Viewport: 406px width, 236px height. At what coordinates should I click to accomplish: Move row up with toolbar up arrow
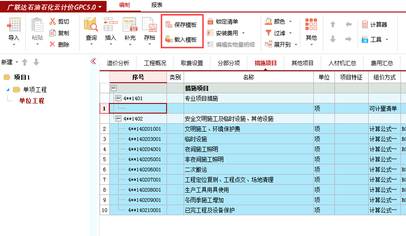333,24
